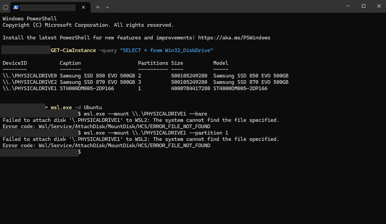Expand the new-tab profile dropdown arrow
Screen dimensions: 386x224
coord(108,7)
